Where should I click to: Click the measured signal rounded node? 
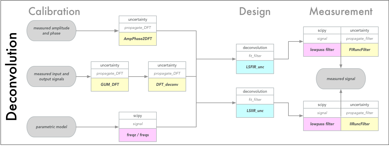(341, 79)
